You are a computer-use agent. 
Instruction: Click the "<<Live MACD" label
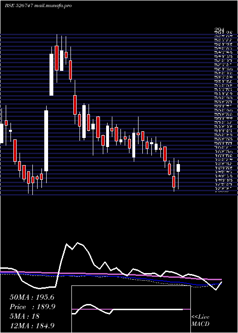[x=200, y=321]
